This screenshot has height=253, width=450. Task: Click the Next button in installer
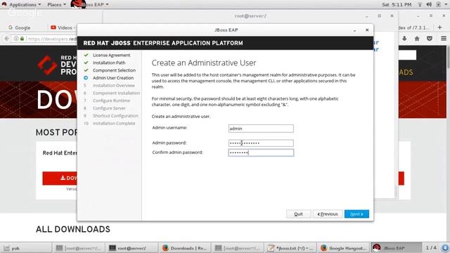(356, 214)
